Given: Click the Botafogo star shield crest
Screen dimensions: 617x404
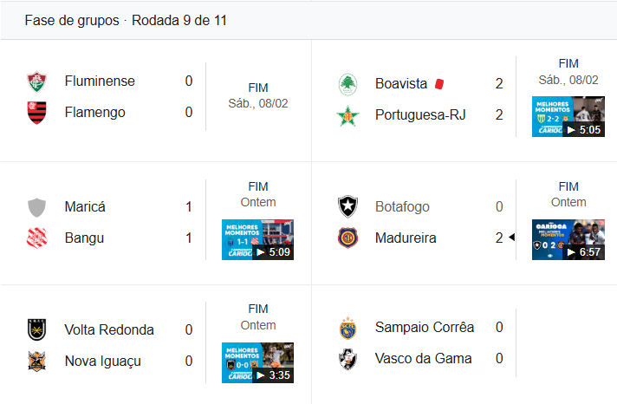Looking at the screenshot, I should pyautogui.click(x=347, y=206).
